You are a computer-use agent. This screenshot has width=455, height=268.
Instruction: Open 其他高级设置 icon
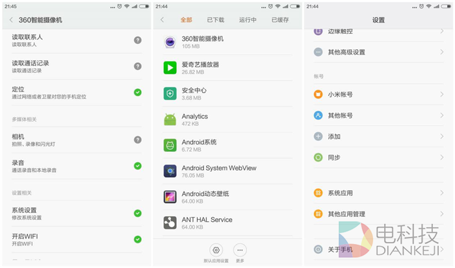(x=318, y=52)
